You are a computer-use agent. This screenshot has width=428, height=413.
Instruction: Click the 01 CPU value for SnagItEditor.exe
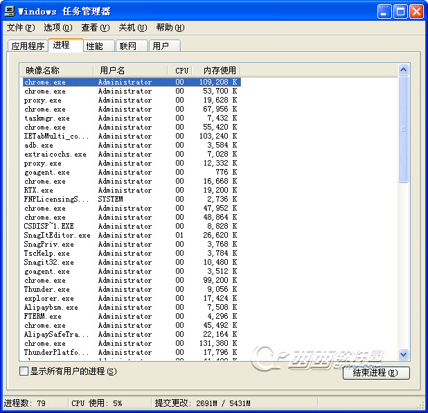point(179,235)
